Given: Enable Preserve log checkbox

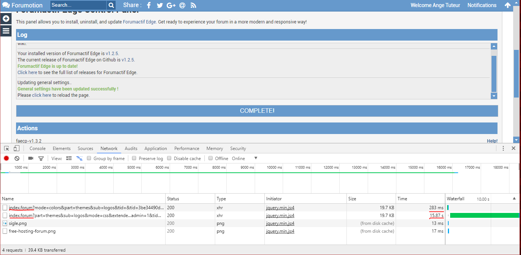Looking at the screenshot, I should [134, 158].
